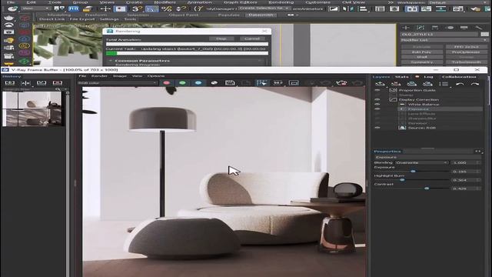Click the FFD 2x2x2 modifier button
Screen dimensions: 492x277
(467, 47)
